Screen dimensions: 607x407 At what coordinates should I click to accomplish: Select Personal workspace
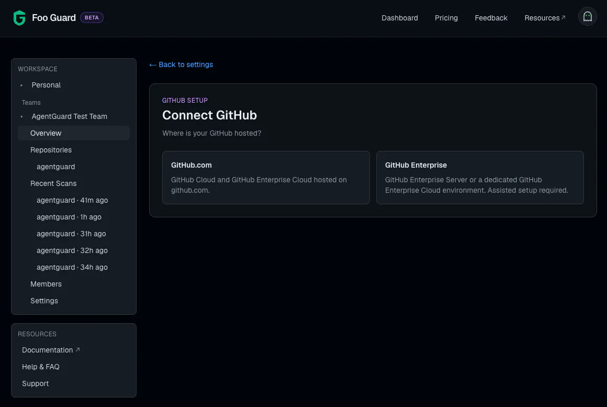(x=46, y=85)
